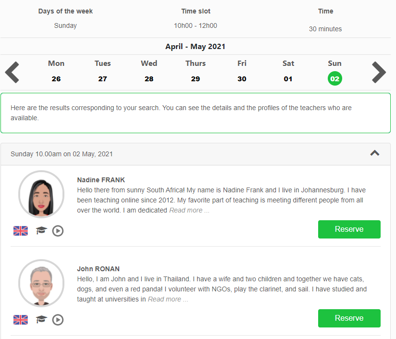Click Nadine Frank's graduation cap icon
Image resolution: width=396 pixels, height=339 pixels.
42,231
